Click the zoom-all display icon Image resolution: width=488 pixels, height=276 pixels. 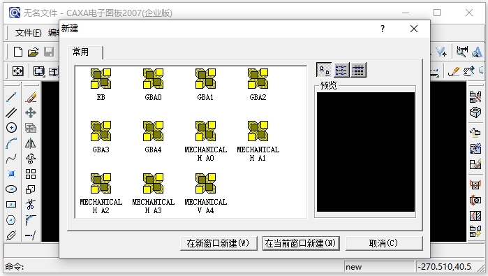pyautogui.click(x=17, y=71)
